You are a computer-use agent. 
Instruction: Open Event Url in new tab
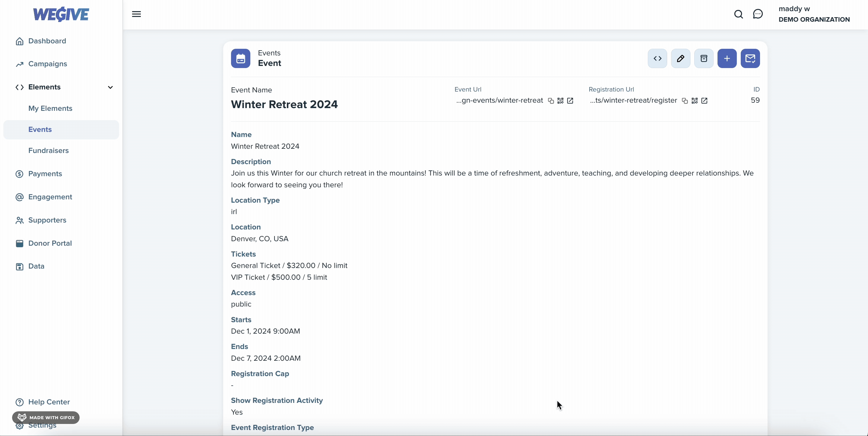(570, 101)
